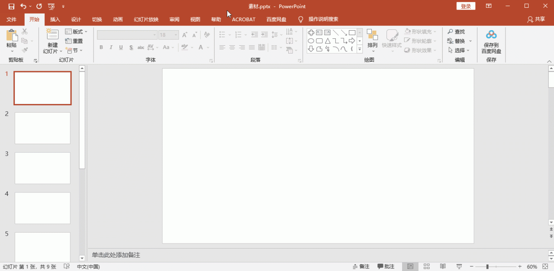Switch to slide sorter view icon
The width and height of the screenshot is (554, 271).
coord(426,267)
